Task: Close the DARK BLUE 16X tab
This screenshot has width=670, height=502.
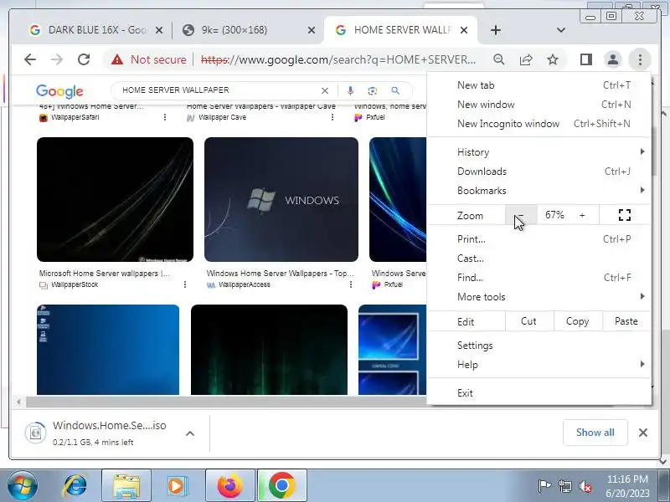Action: tap(158, 30)
